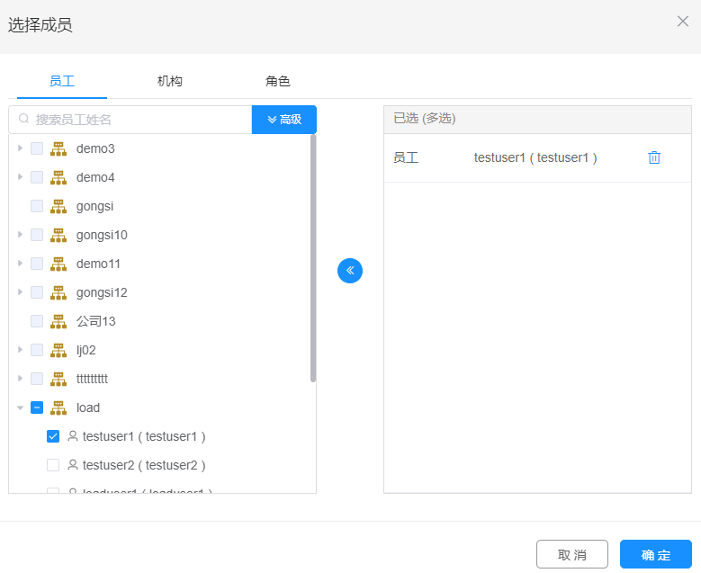The image size is (701, 573).
Task: Click the 确定 confirm button
Action: (x=655, y=554)
